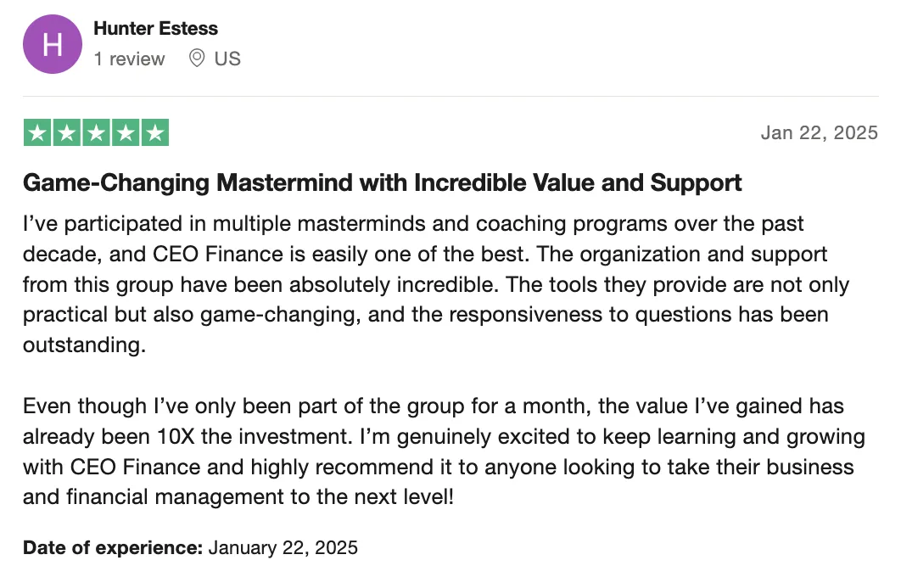
Task: Select the '1 review' count text
Action: [x=129, y=59]
